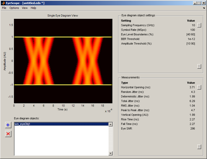The width and height of the screenshot is (207, 159).
Task: Click the Vertical Opening (AU) measurement label
Action: tap(135, 115)
